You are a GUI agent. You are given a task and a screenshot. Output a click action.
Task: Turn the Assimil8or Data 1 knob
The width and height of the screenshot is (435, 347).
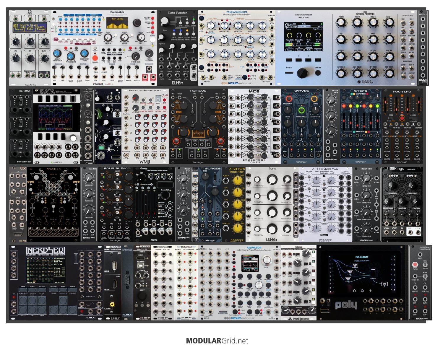[267, 260]
